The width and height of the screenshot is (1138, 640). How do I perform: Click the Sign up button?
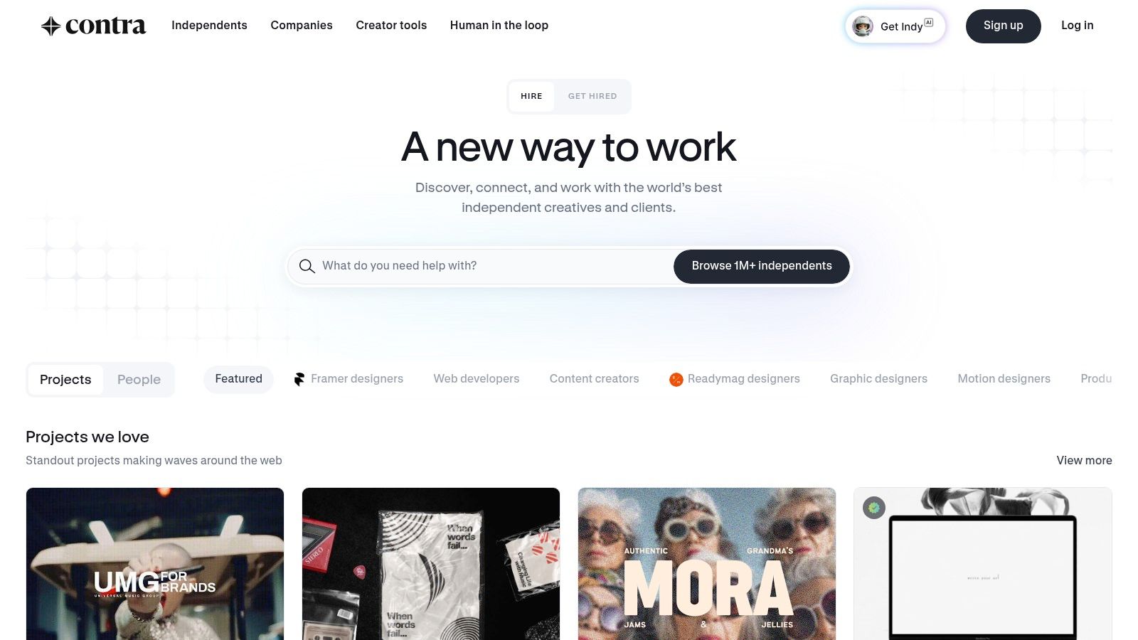click(1003, 26)
